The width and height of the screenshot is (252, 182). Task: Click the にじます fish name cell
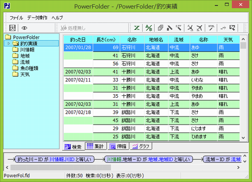[204, 129]
